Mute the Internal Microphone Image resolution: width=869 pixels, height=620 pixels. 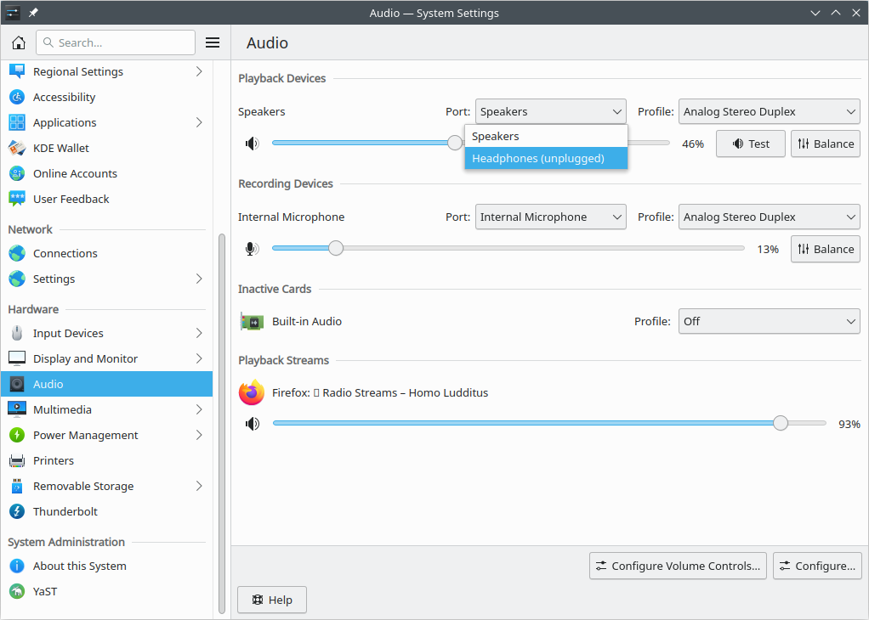(x=252, y=249)
